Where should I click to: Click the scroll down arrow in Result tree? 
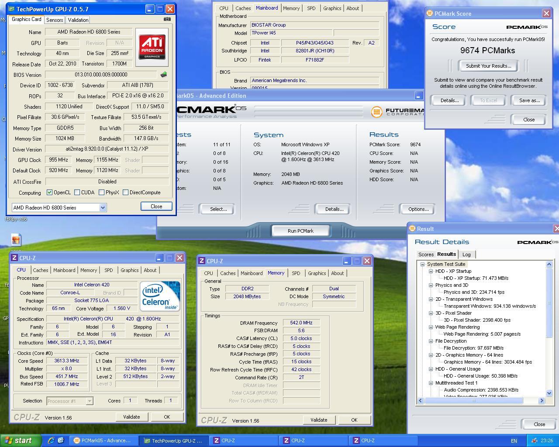click(549, 393)
